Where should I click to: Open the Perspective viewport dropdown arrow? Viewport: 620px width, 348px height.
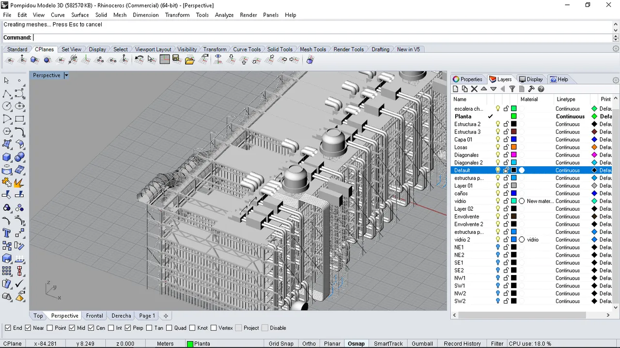tap(66, 75)
